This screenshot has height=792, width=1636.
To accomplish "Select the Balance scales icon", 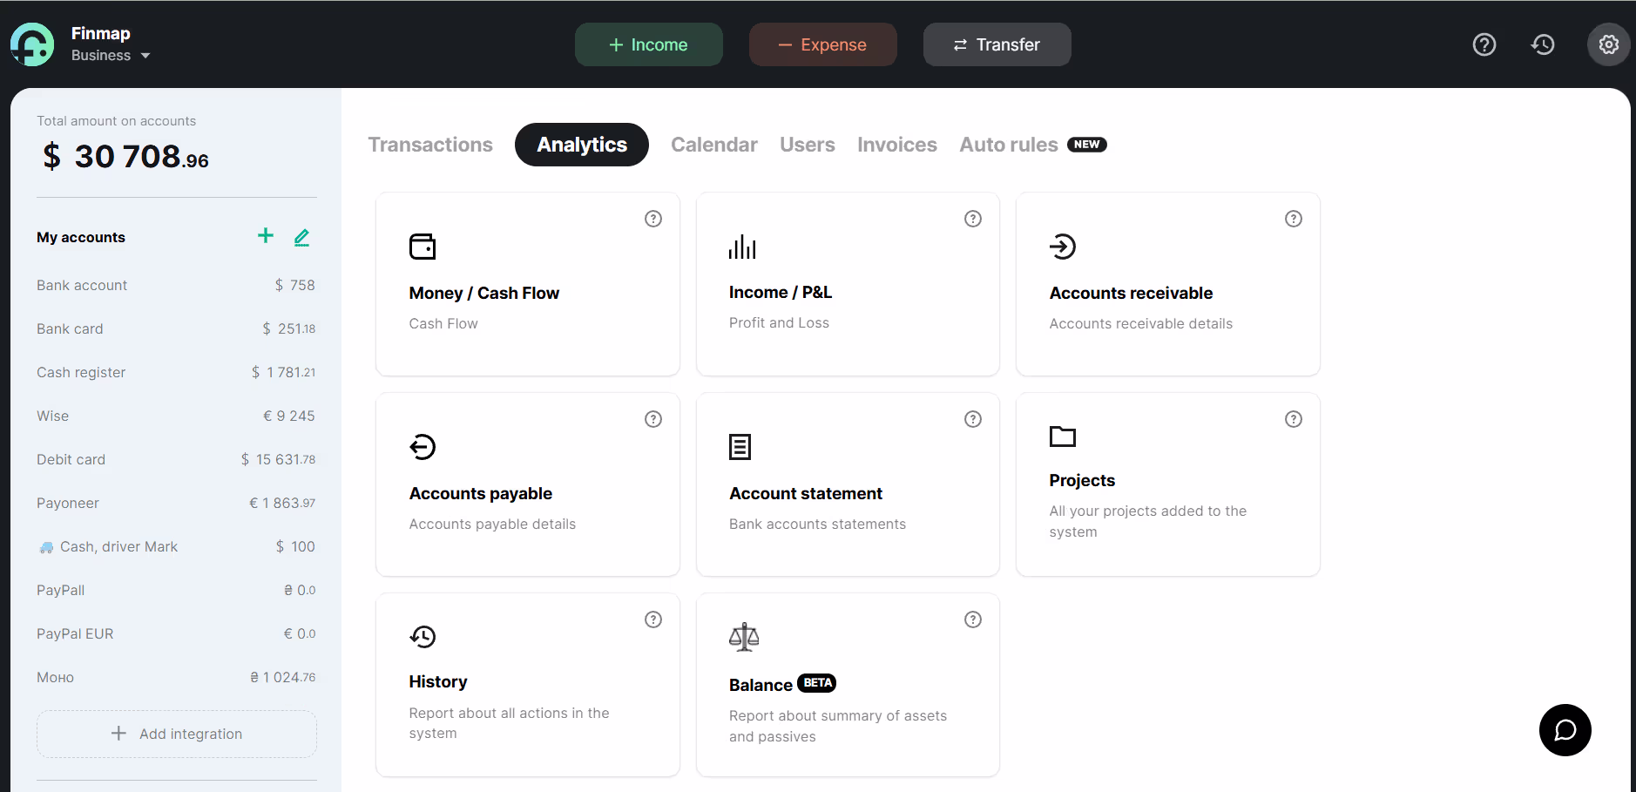I will click(743, 636).
